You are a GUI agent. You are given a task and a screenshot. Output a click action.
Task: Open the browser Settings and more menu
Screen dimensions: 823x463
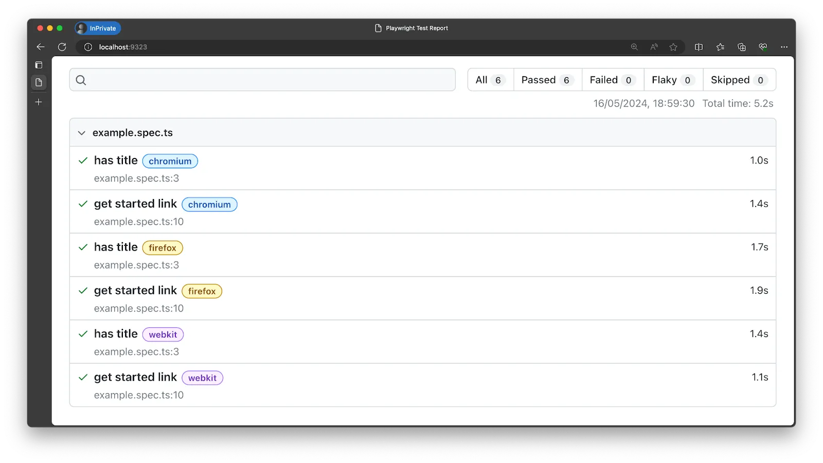[x=784, y=47]
